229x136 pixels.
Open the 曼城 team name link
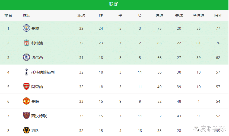(35, 28)
